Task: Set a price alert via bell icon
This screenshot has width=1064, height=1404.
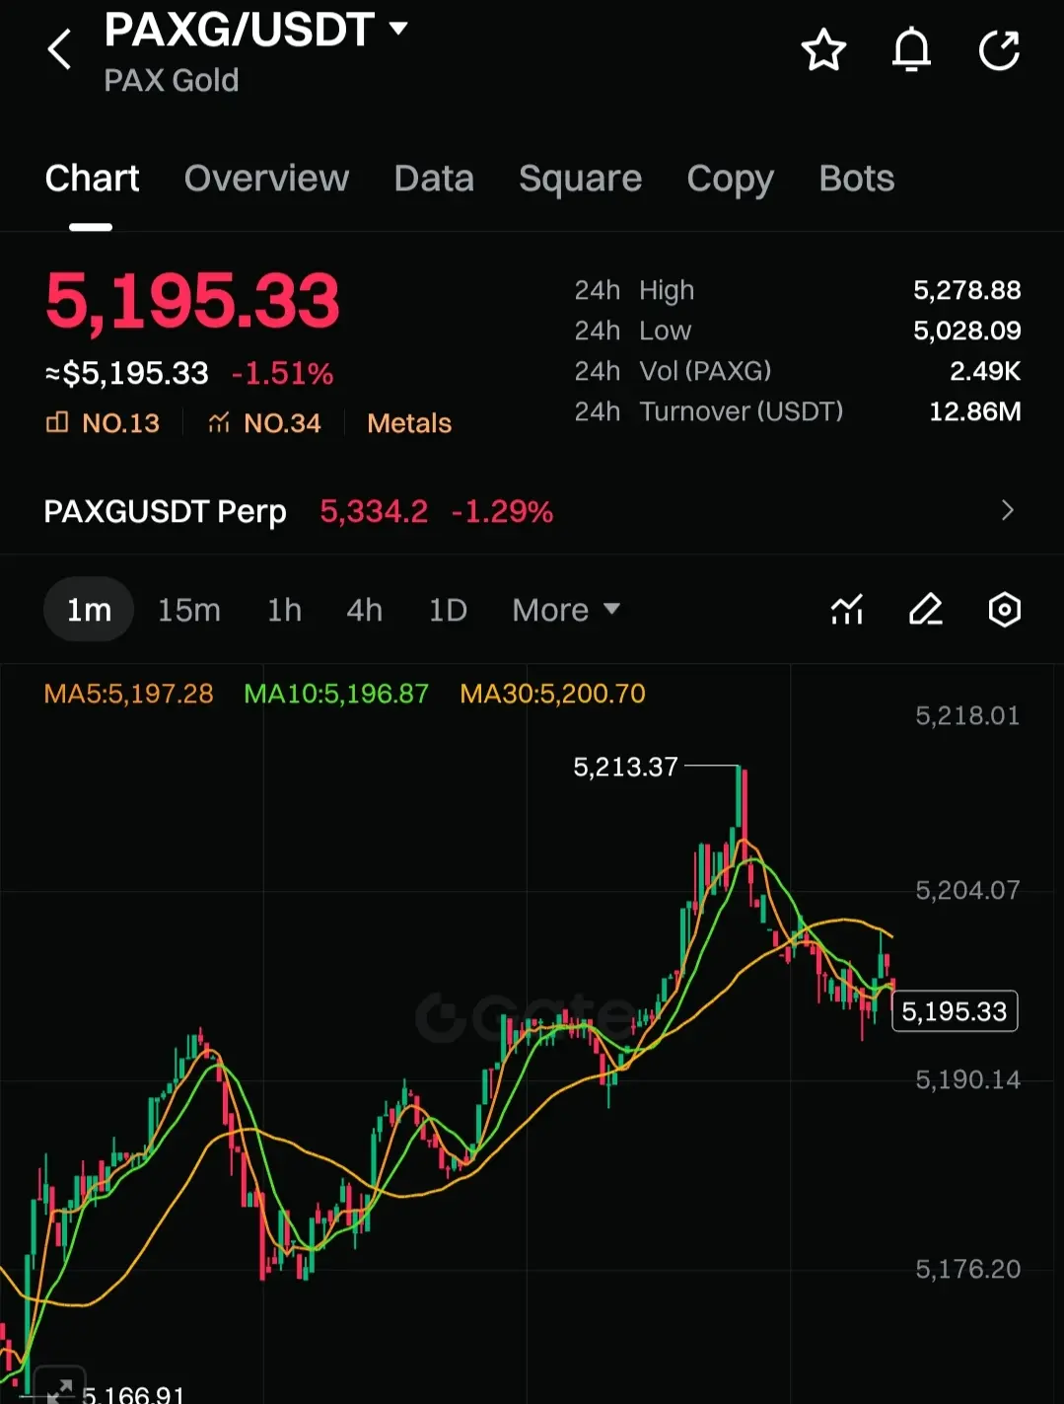Action: 911,50
